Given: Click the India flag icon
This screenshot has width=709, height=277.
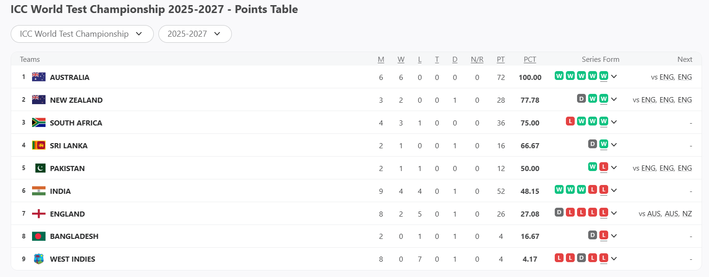Looking at the screenshot, I should (39, 191).
